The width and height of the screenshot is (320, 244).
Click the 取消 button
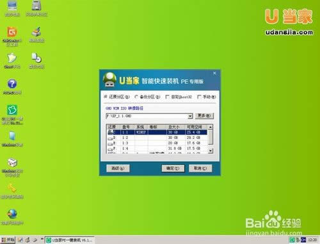pos(200,168)
